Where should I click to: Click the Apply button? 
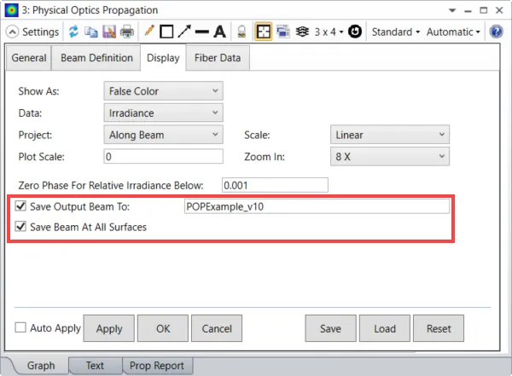pos(109,328)
